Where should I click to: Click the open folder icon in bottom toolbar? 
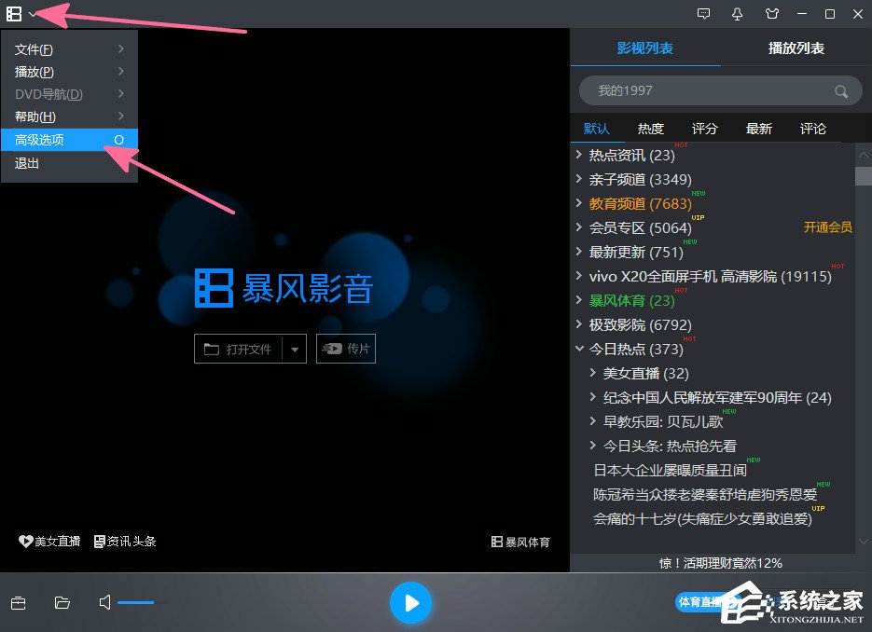62,603
